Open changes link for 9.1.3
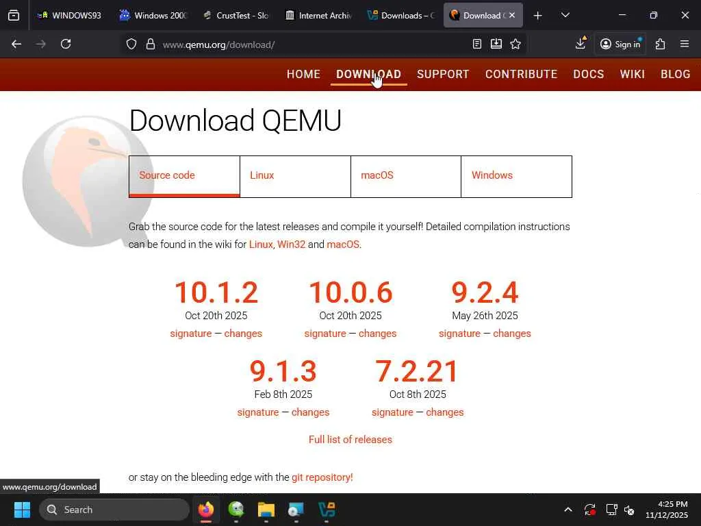Image resolution: width=701 pixels, height=526 pixels. coord(310,412)
